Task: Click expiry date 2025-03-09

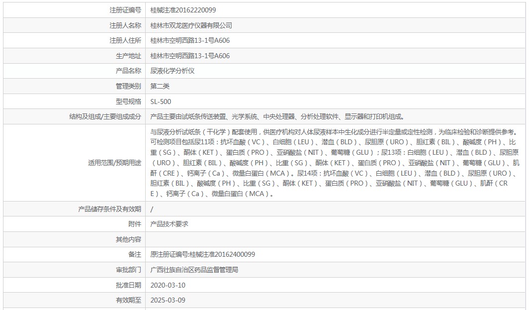Action: tap(168, 300)
